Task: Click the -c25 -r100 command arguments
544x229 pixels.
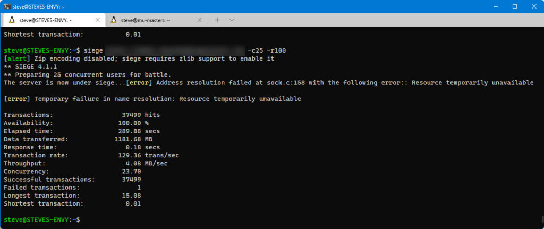Action: 267,50
